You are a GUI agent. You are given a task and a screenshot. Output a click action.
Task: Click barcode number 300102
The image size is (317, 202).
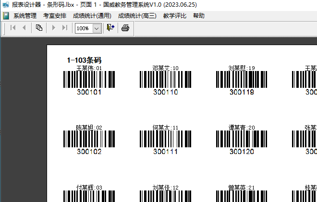pos(89,152)
